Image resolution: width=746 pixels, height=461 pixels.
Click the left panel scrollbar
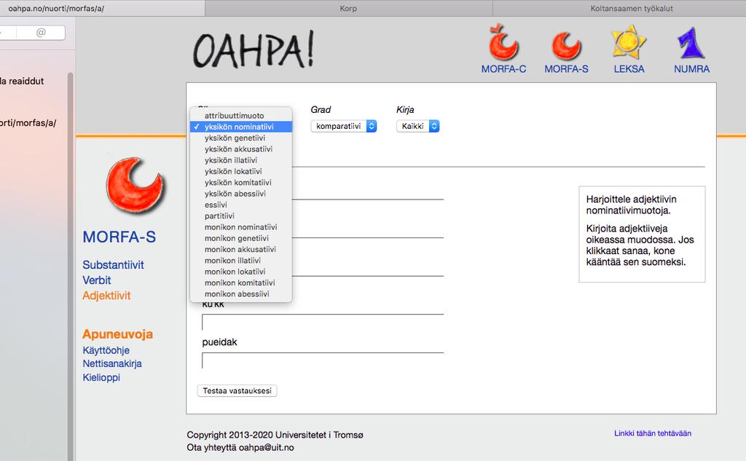tap(71, 267)
